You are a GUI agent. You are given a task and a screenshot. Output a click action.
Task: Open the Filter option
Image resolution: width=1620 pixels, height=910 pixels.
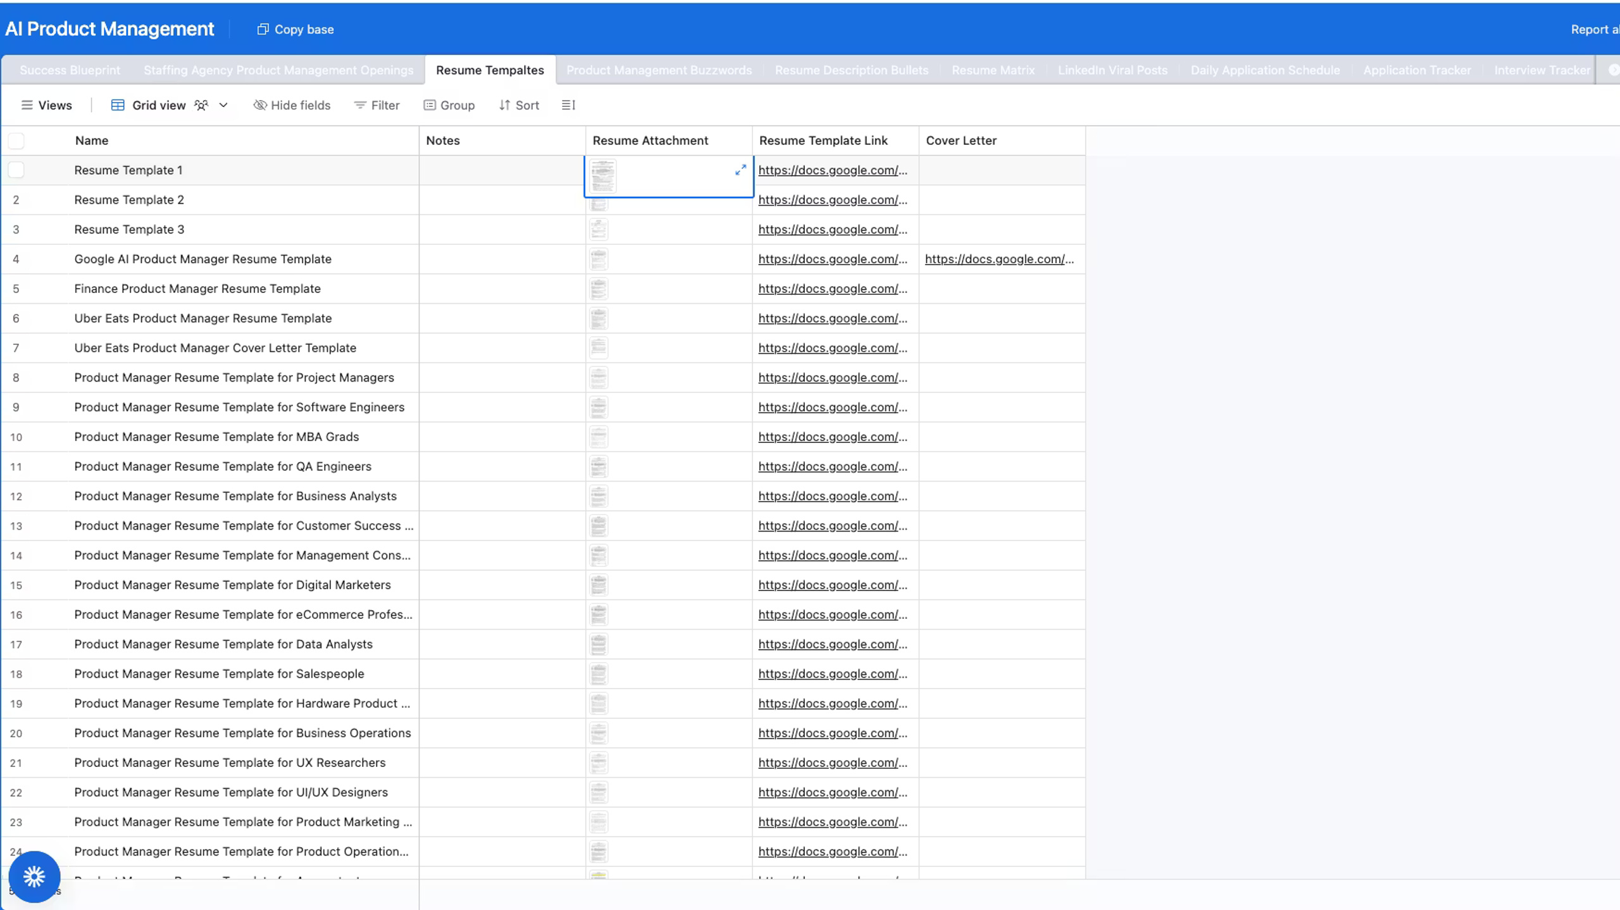tap(377, 105)
